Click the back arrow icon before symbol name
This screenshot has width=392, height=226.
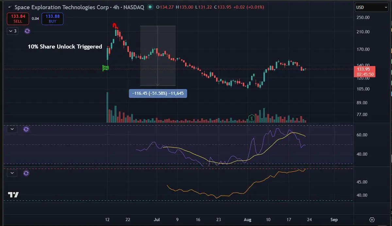[10, 7]
